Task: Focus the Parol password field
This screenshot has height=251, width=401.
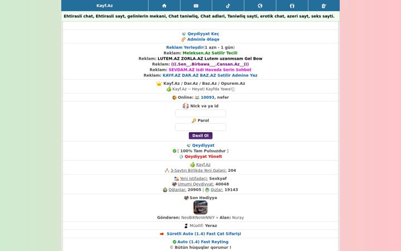Action: click(200, 127)
